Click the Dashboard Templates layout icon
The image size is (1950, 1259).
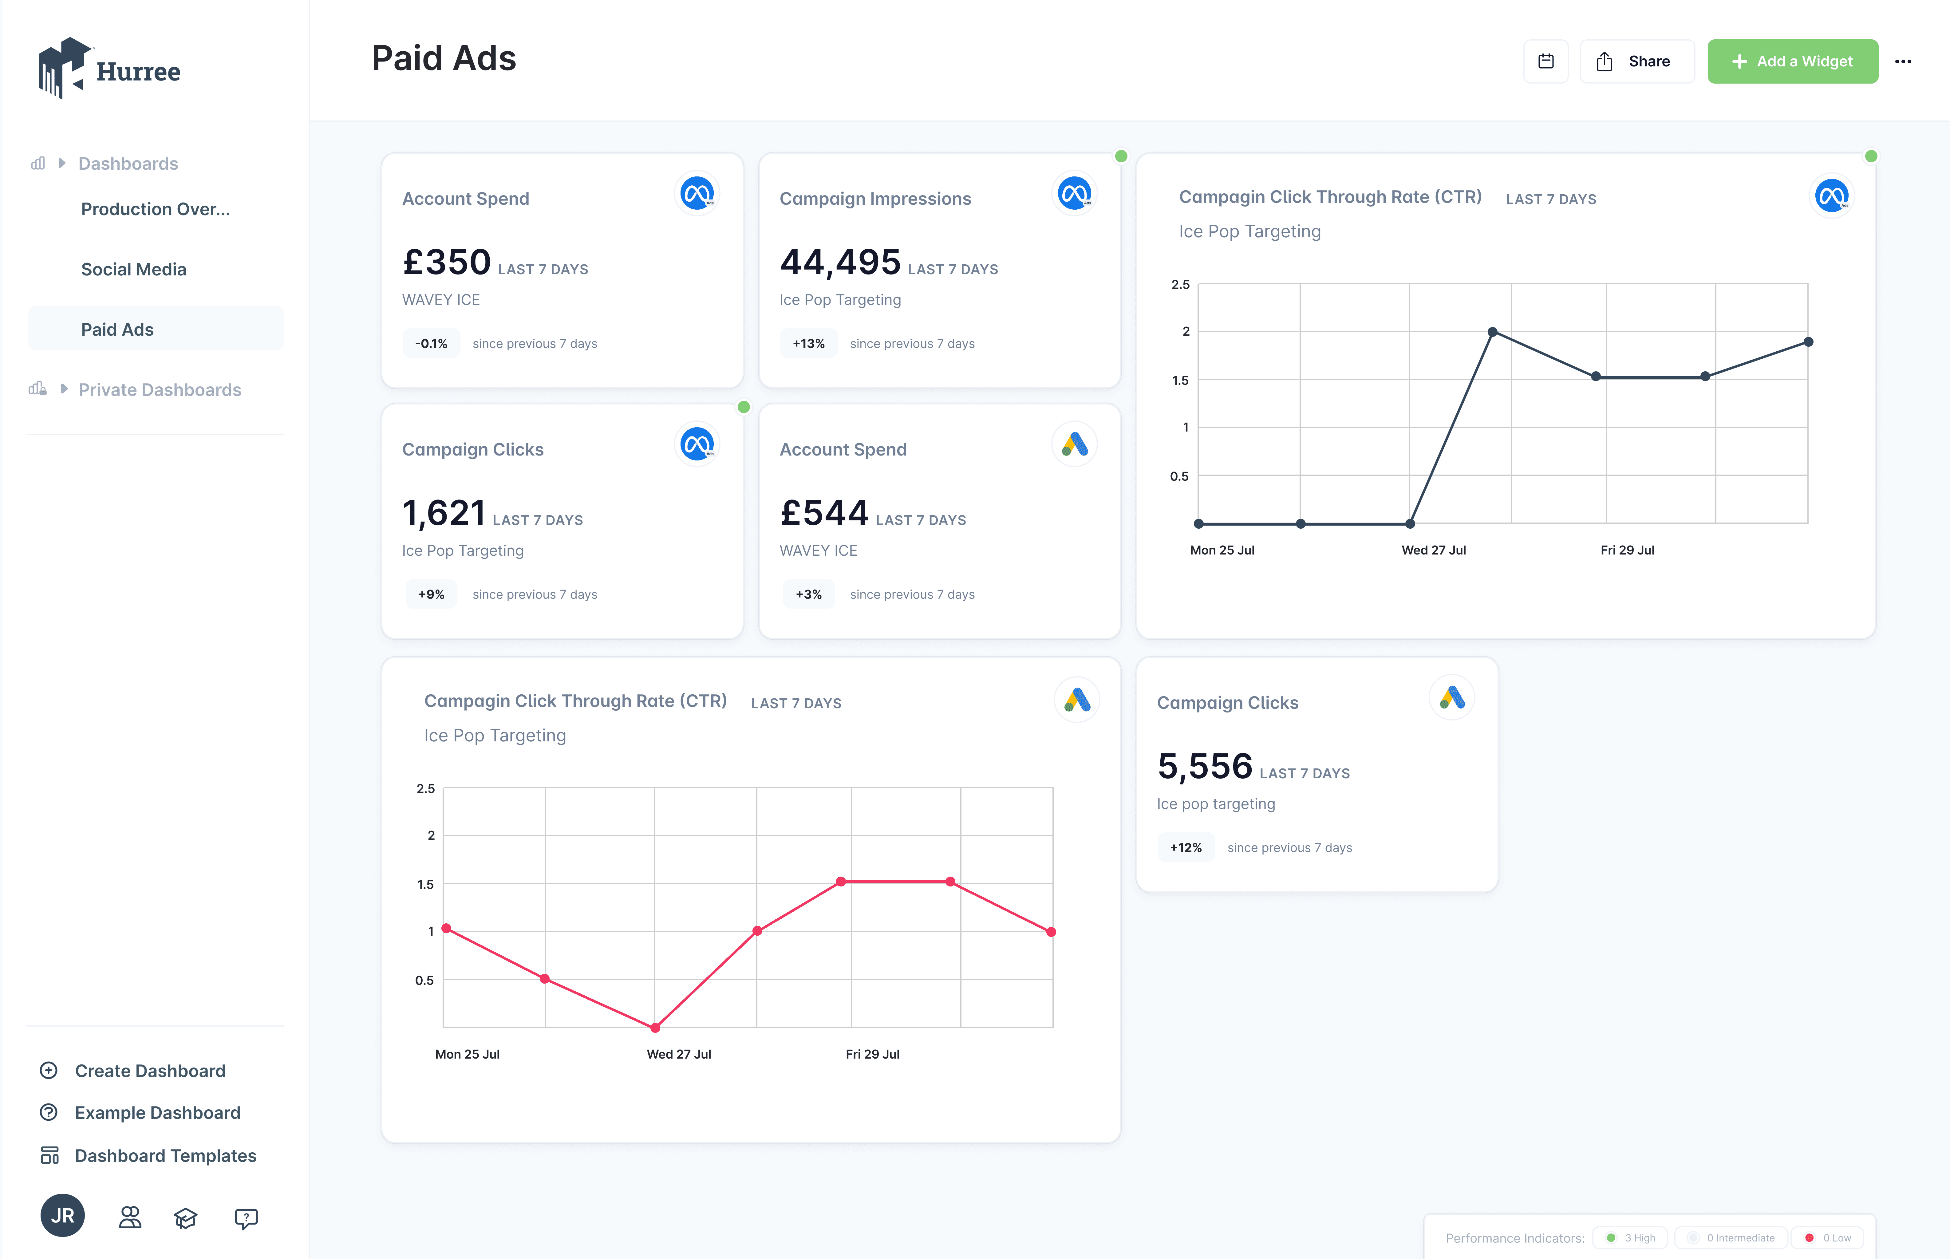click(49, 1155)
